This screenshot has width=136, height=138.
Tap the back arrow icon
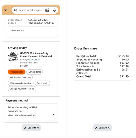(x=6, y=10)
